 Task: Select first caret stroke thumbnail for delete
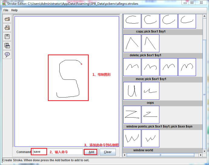(132, 43)
